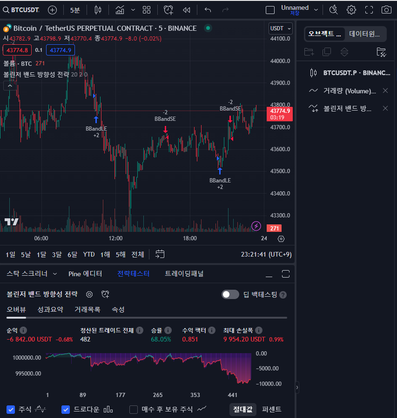397x418 pixels.
Task: Enter fullscreen mode
Action: click(x=369, y=10)
